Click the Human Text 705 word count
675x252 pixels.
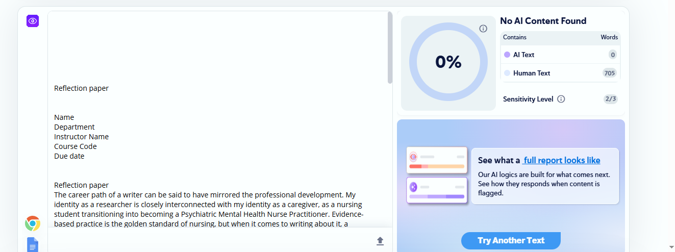pyautogui.click(x=610, y=73)
